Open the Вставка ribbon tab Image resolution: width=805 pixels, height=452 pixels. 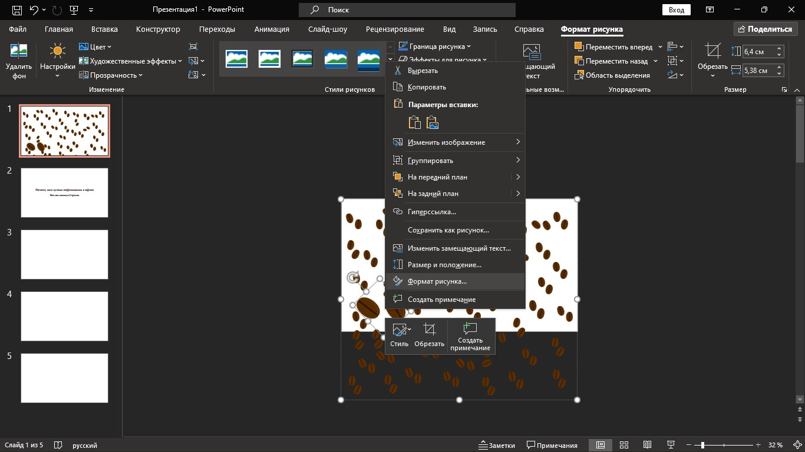coord(104,29)
